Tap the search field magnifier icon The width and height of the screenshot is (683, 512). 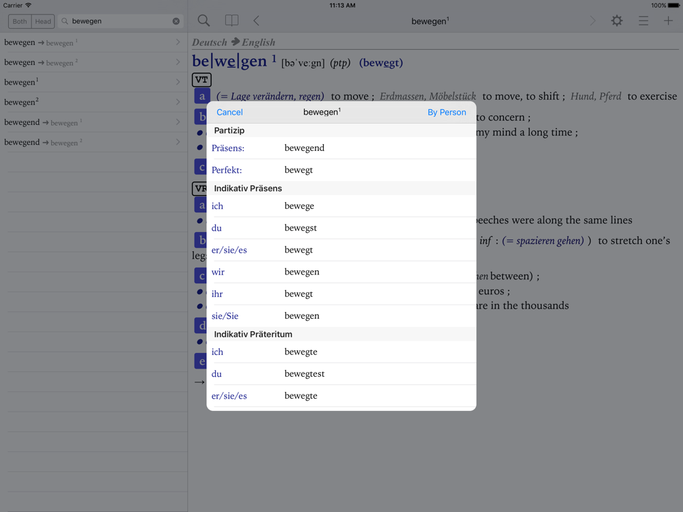pyautogui.click(x=64, y=21)
